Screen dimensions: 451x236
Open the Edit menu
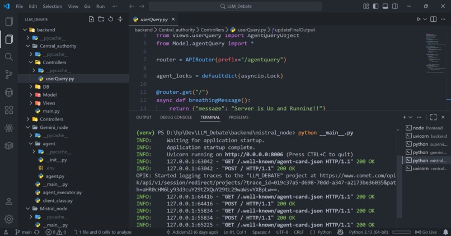pos(33,6)
